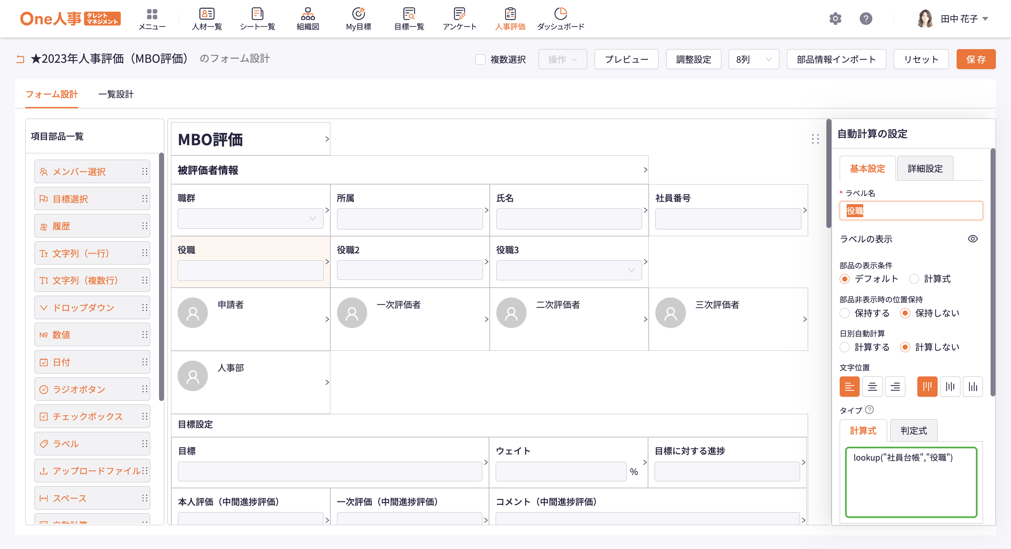Viewport: 1011px width, 549px height.
Task: Switch to the 一覧設計 tab
Action: (115, 94)
